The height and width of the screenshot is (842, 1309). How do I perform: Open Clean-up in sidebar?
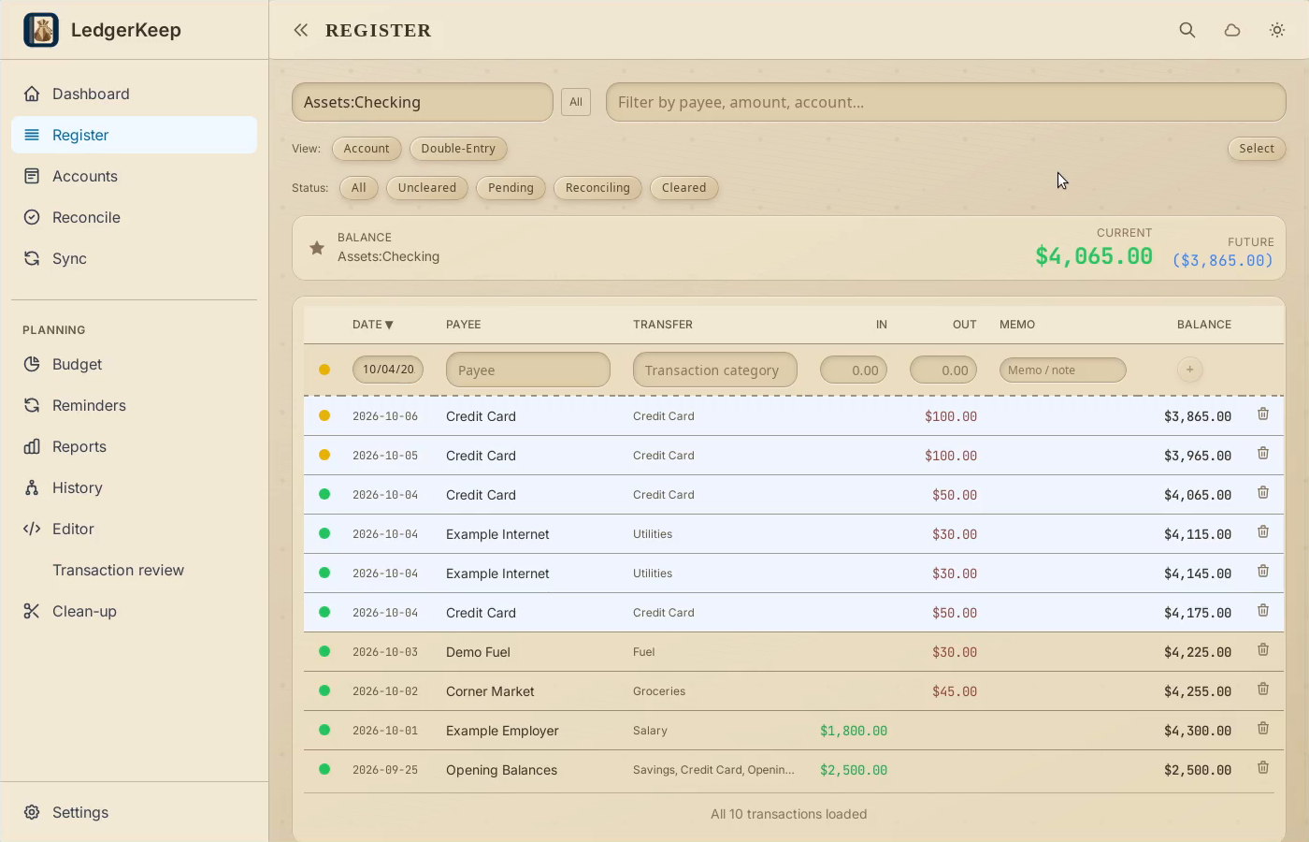click(x=134, y=611)
